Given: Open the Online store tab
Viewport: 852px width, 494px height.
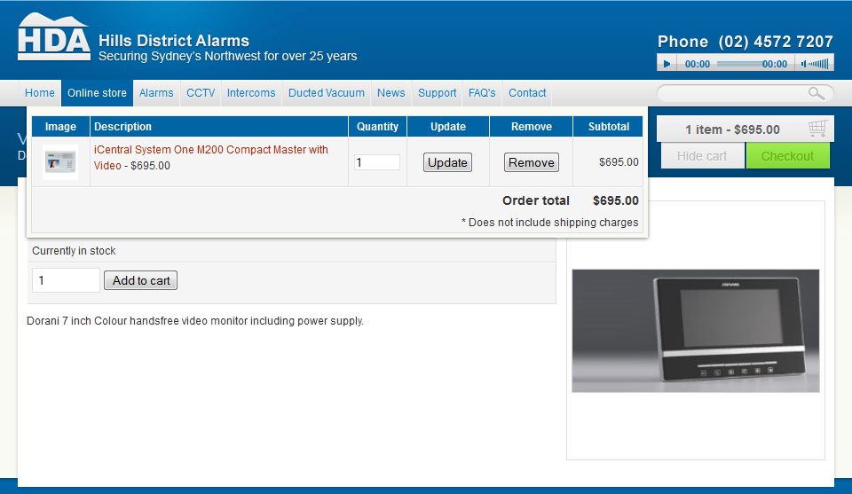Looking at the screenshot, I should (x=97, y=93).
